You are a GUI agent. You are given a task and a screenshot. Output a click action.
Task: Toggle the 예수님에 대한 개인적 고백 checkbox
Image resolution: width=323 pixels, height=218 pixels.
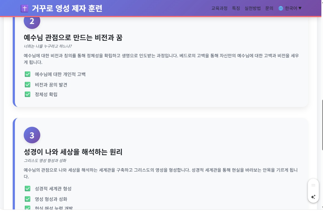tap(28, 74)
